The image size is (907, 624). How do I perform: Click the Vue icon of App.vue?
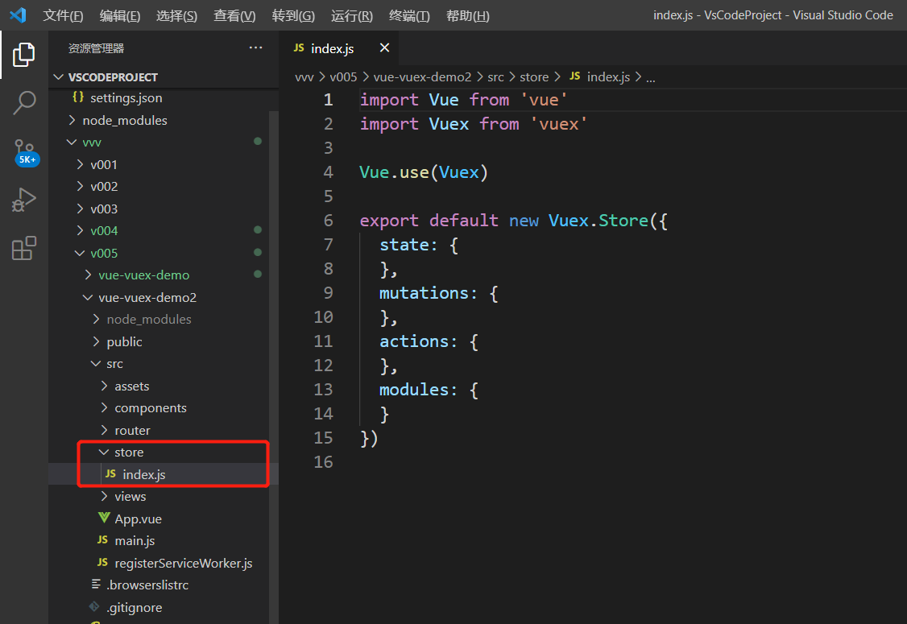(x=104, y=518)
